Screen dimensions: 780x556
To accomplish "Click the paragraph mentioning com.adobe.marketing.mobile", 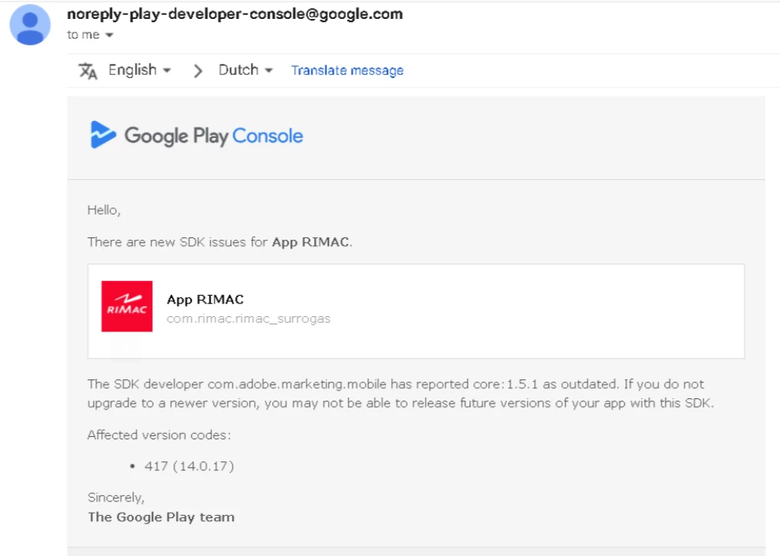I will [x=401, y=394].
